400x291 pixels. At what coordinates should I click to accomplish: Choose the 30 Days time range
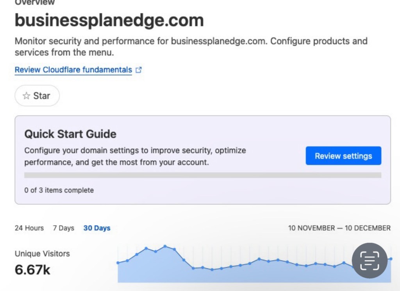[97, 228]
